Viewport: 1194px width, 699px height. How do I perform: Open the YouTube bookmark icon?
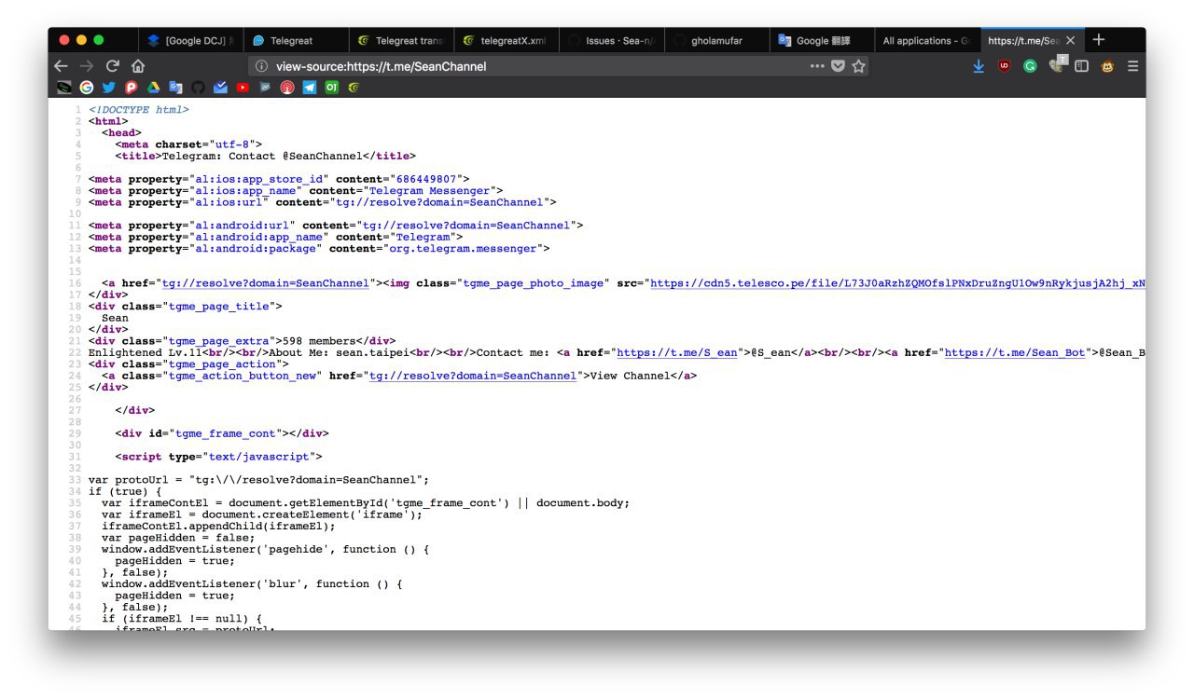243,88
